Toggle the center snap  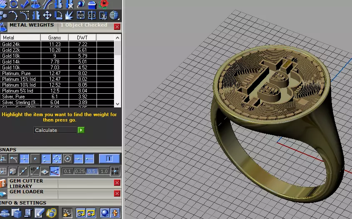[67, 159]
